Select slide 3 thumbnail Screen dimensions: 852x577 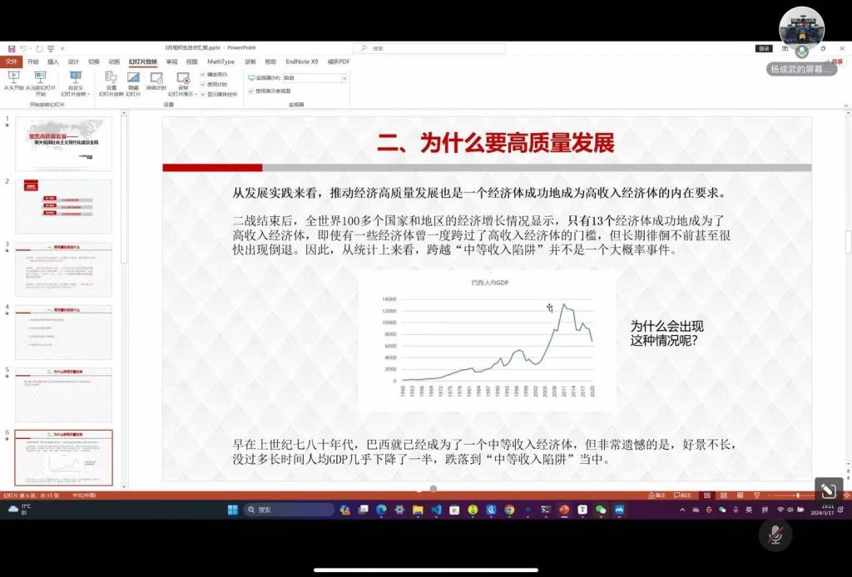63,269
